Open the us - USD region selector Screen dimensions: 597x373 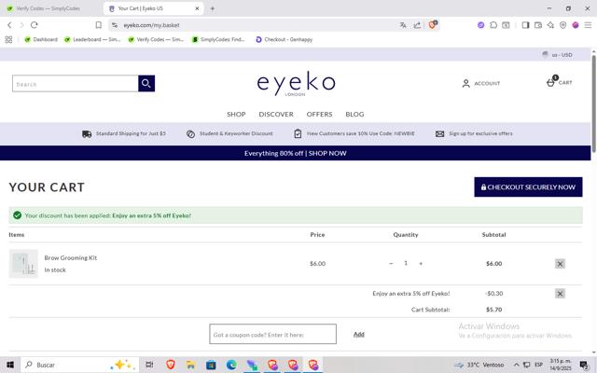[x=557, y=55]
